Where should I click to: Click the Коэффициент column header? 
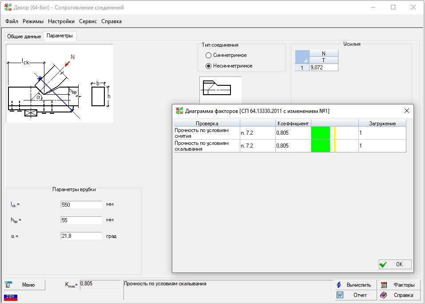point(293,124)
